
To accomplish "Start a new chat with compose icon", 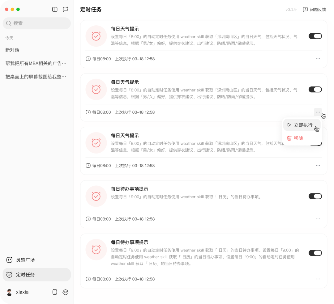I will tap(65, 9).
